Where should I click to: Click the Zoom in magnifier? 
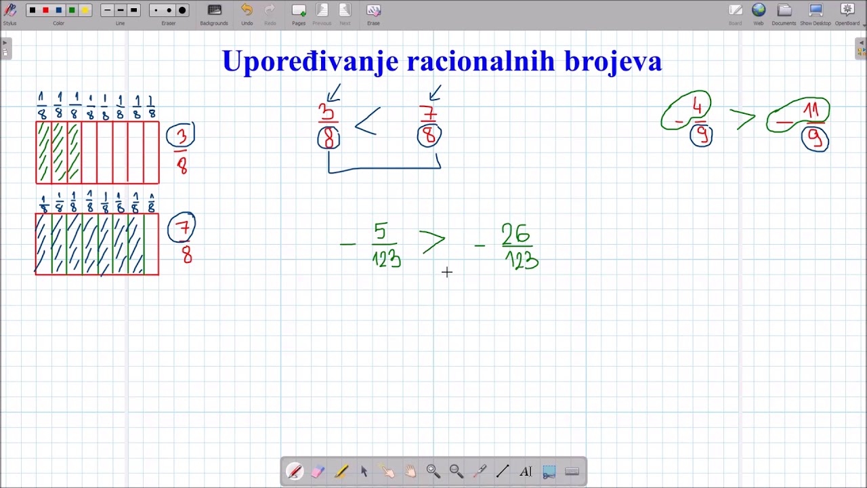pos(433,472)
